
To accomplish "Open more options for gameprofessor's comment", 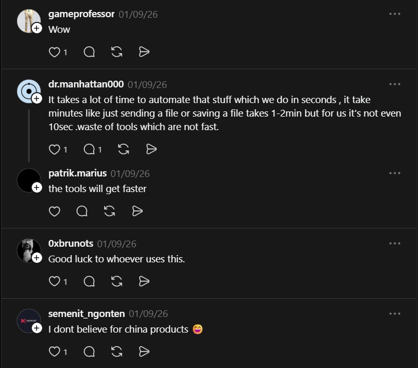I will (395, 14).
